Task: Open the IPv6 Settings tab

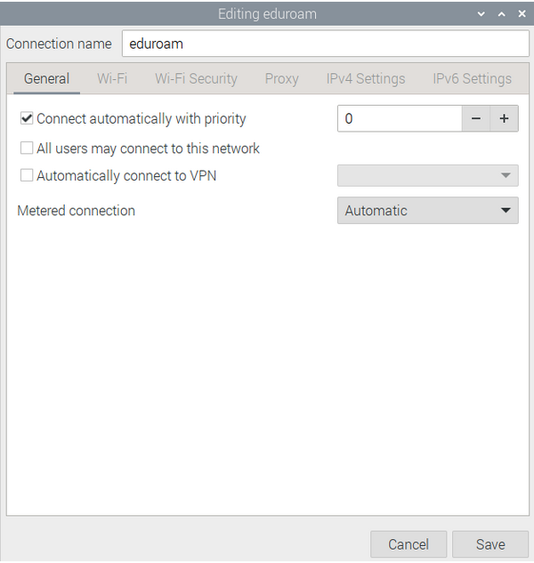Action: pos(473,78)
